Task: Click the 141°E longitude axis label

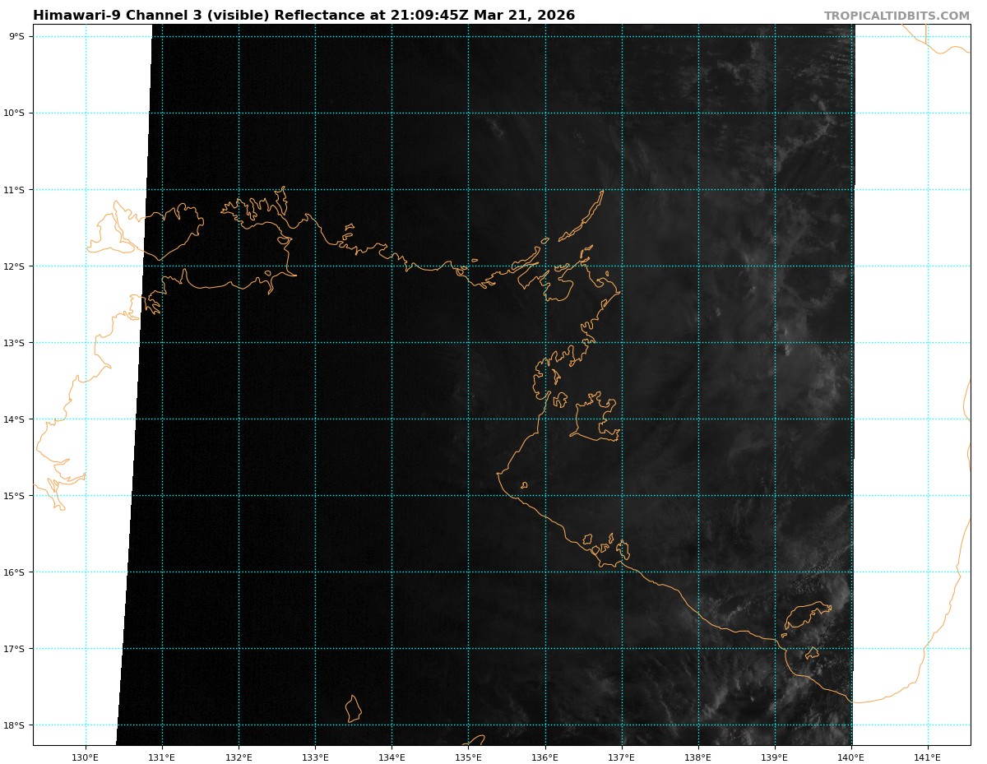Action: click(928, 757)
